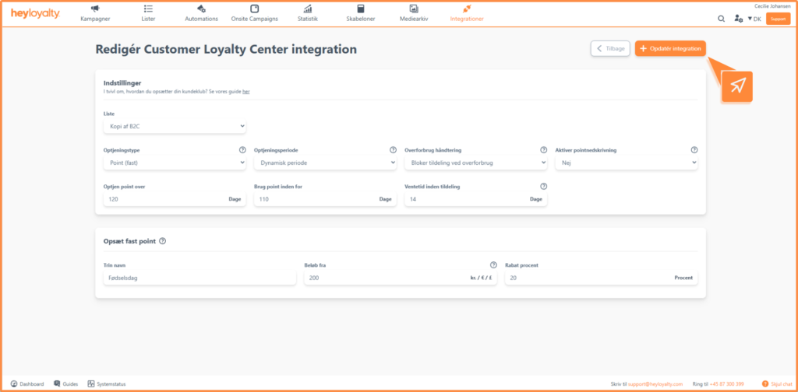798x392 pixels.
Task: Open the Automations gears icon
Action: click(200, 9)
